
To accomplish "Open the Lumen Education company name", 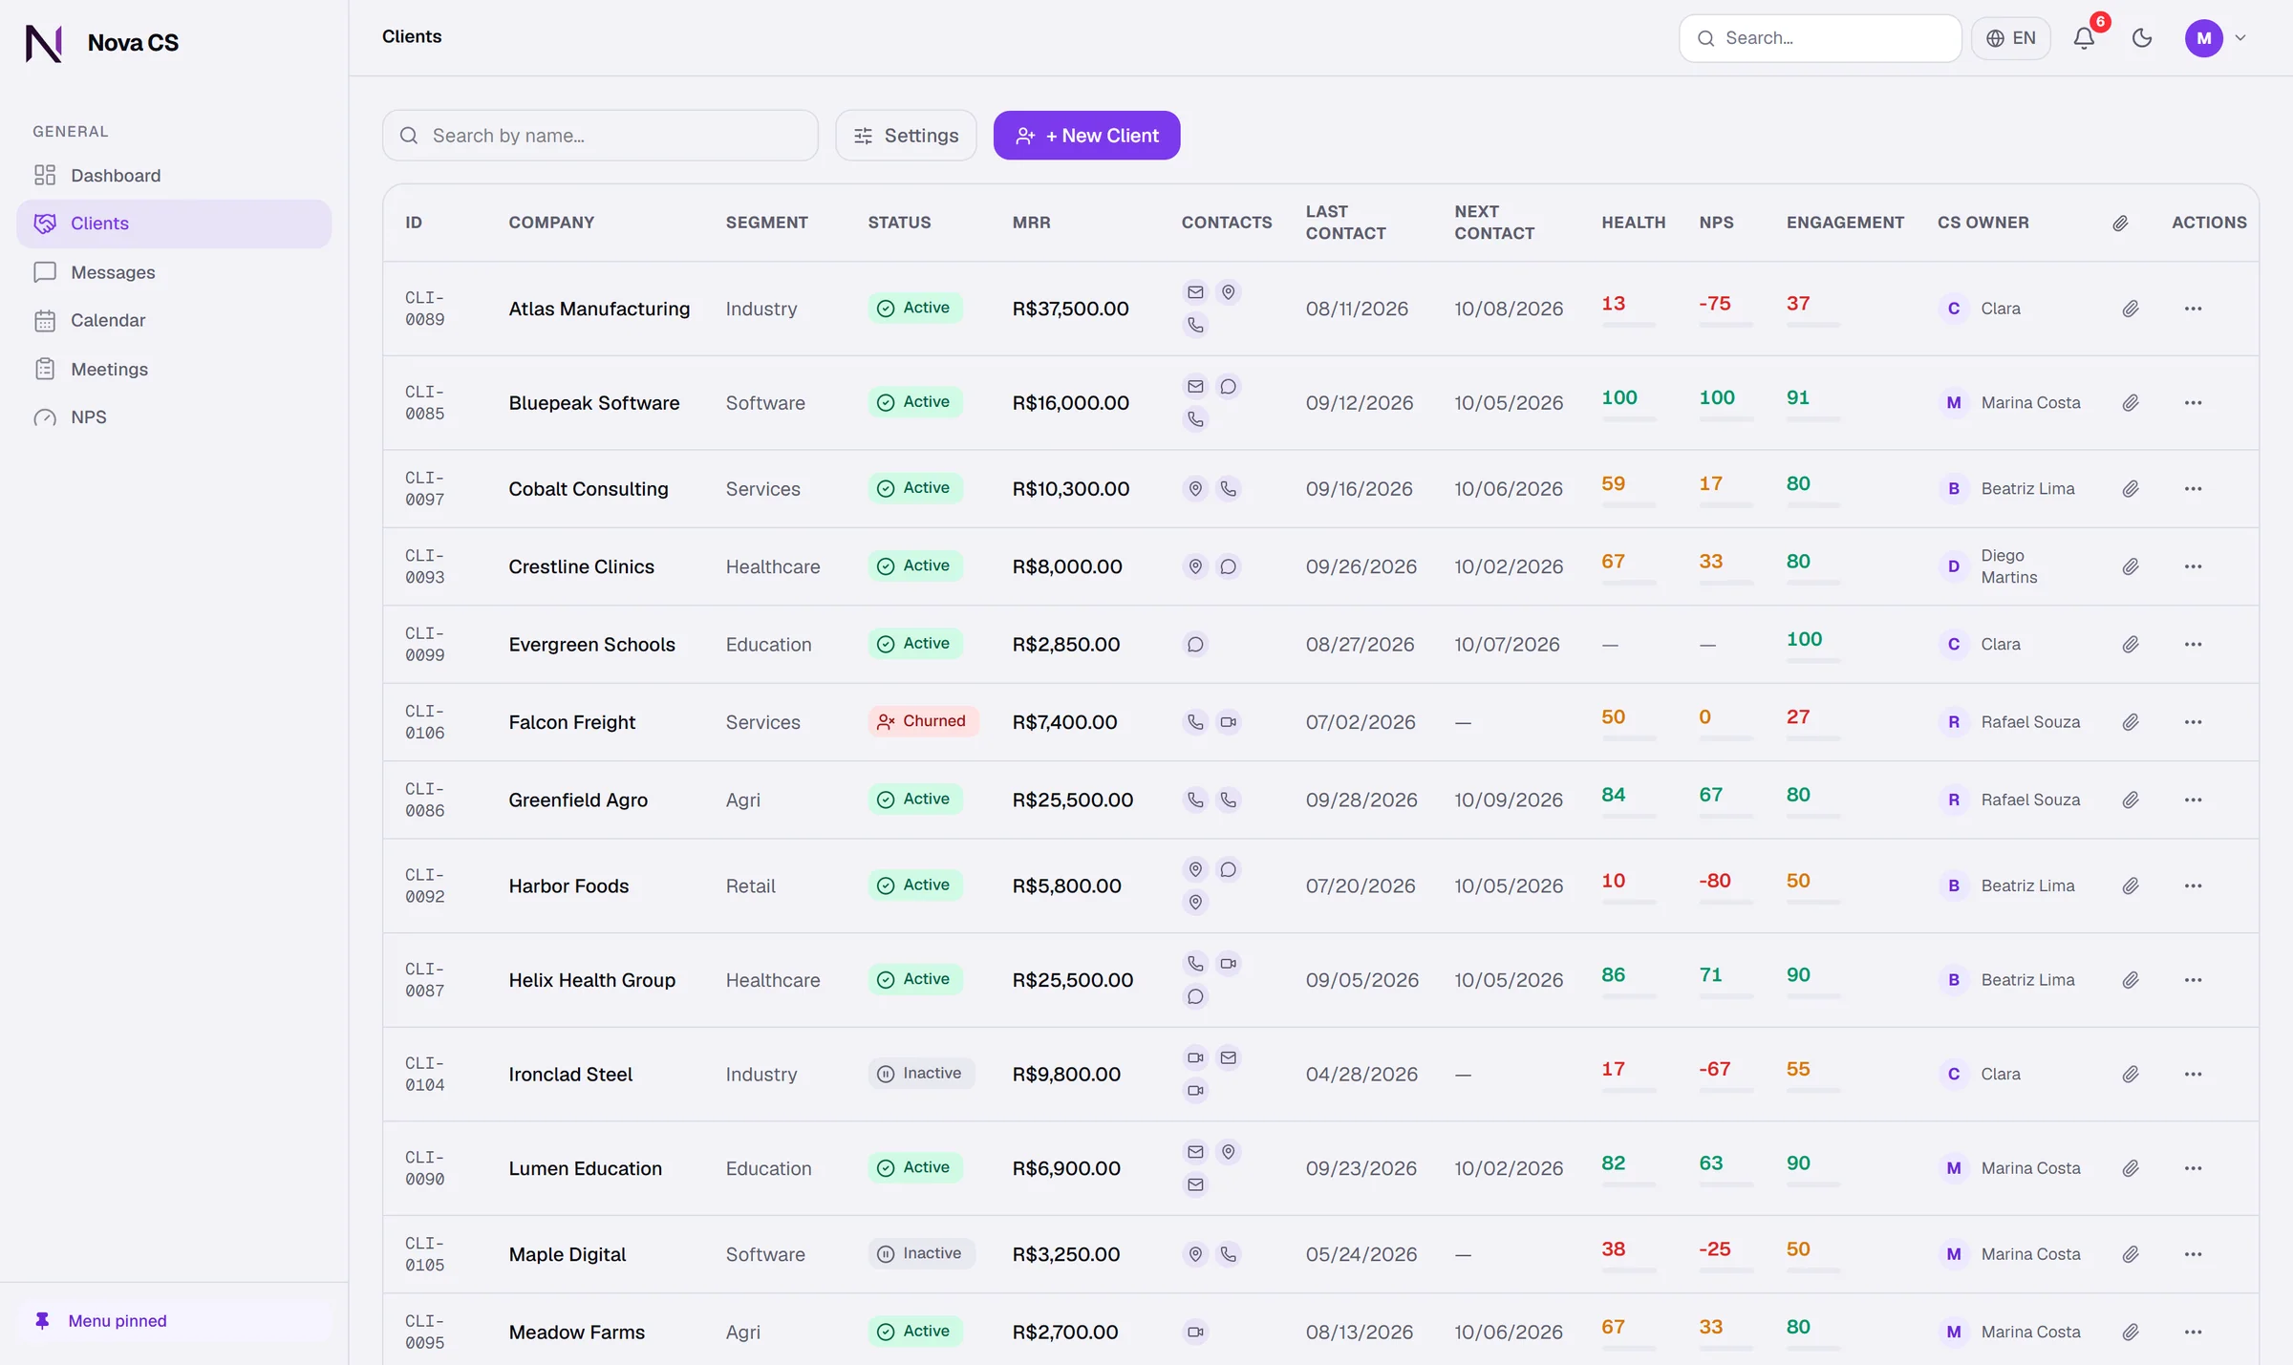I will pos(585,1168).
